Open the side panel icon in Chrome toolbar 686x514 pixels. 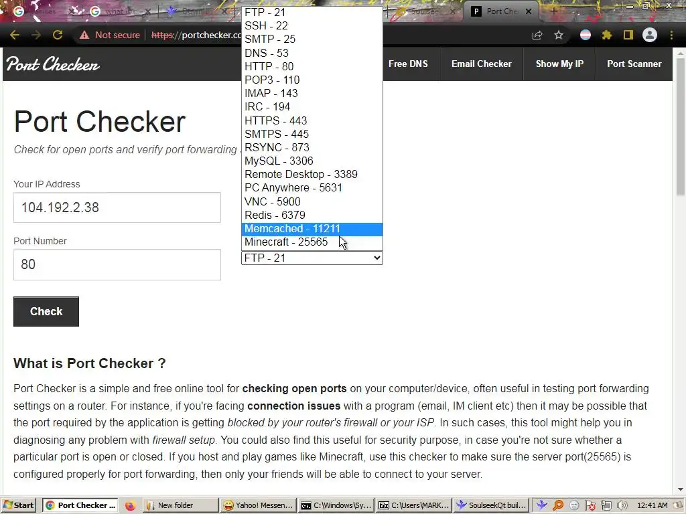click(628, 35)
